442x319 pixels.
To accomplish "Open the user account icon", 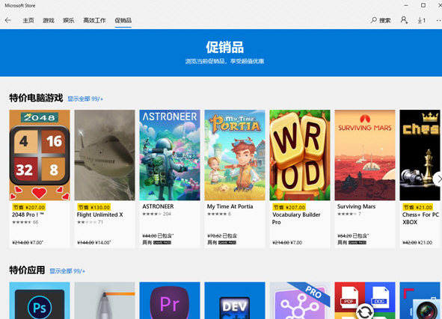I will pyautogui.click(x=404, y=20).
